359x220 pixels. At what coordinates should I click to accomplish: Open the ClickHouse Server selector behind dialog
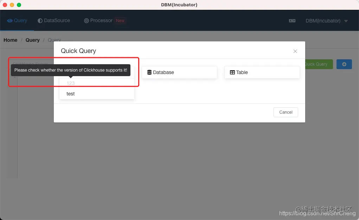(x=31, y=64)
